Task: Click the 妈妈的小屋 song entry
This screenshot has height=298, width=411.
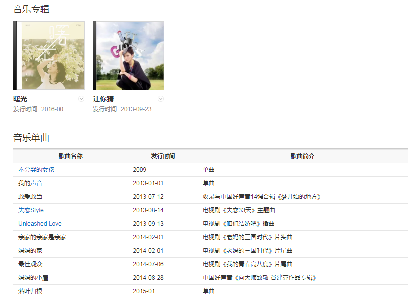Action: coord(33,278)
